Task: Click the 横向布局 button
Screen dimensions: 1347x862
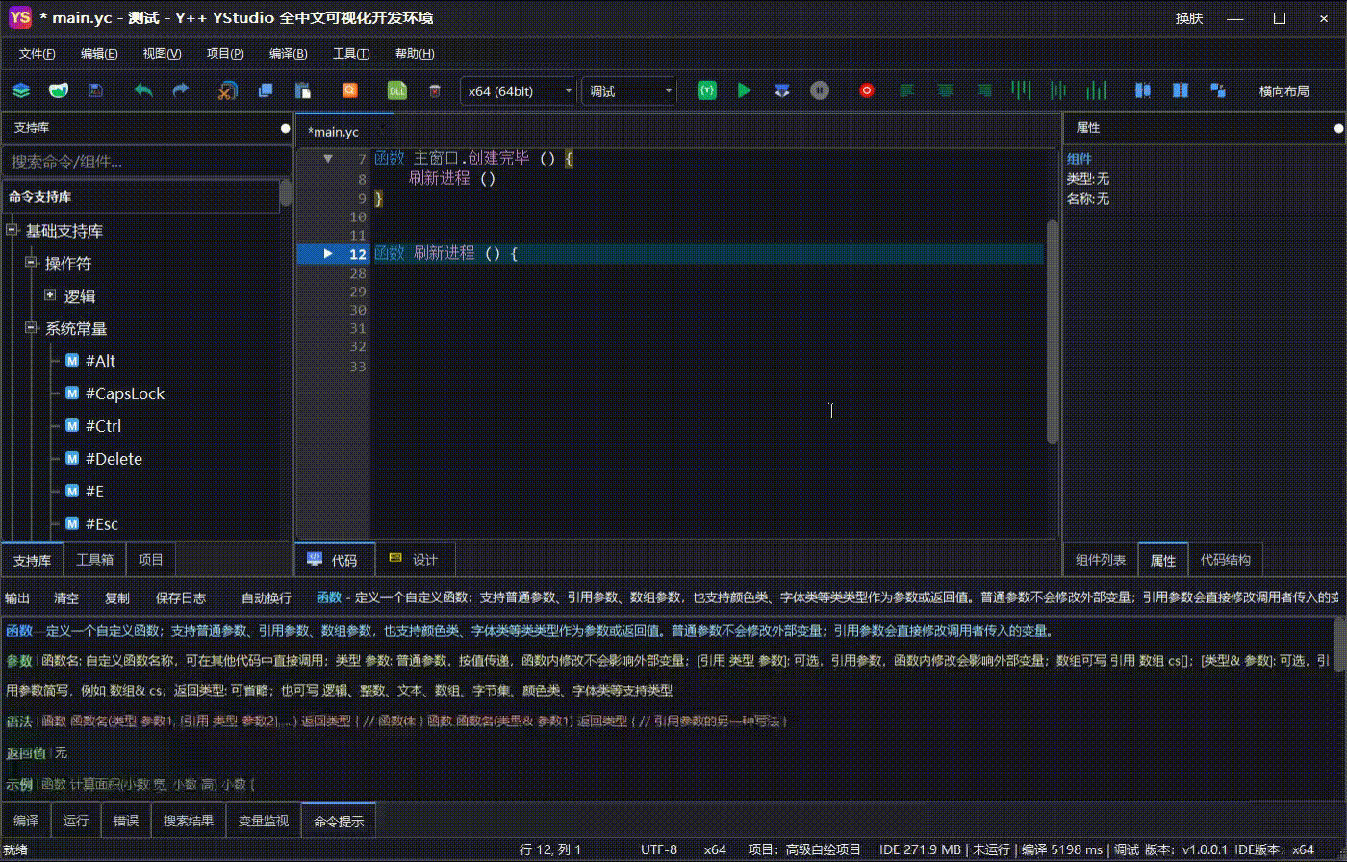Action: pyautogui.click(x=1284, y=91)
